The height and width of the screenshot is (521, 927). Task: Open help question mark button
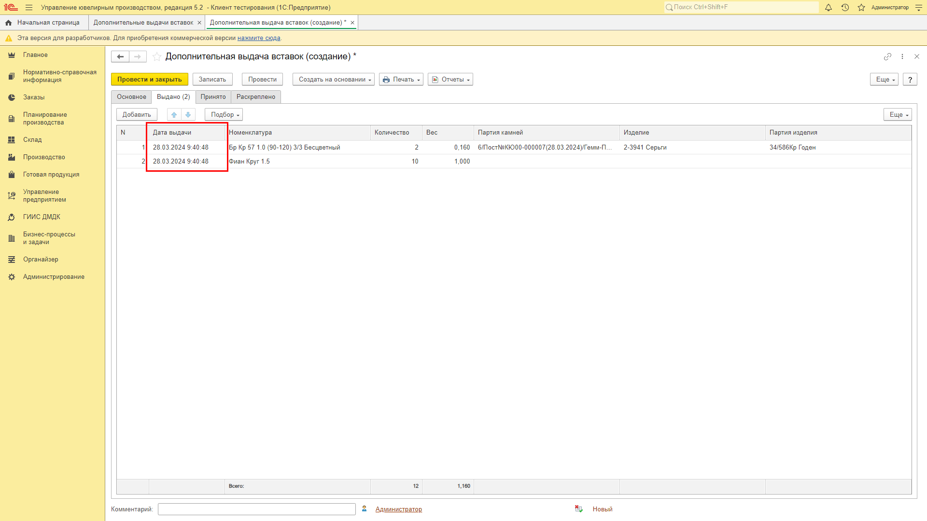pos(910,80)
